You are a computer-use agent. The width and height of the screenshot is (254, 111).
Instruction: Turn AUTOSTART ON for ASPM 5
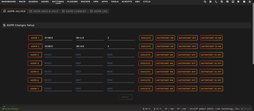pos(165,72)
